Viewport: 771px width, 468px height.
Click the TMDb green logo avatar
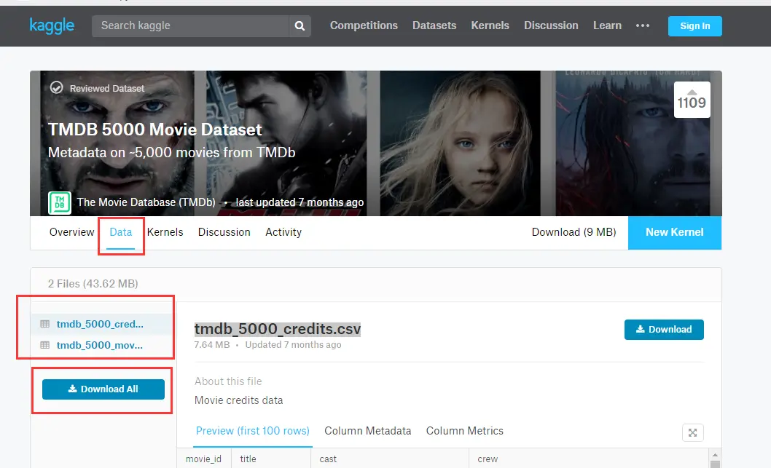pyautogui.click(x=60, y=203)
